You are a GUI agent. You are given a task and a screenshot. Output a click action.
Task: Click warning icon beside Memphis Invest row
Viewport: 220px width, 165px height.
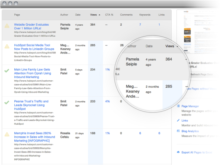pos(7,134)
